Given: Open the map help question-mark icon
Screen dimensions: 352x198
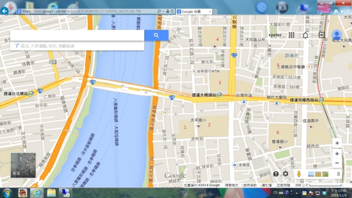Looking at the screenshot, I should click(x=276, y=174).
